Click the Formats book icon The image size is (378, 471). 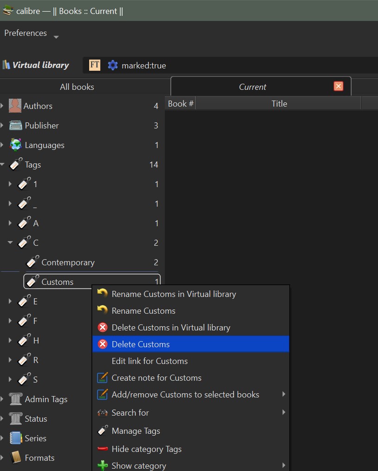tap(16, 458)
